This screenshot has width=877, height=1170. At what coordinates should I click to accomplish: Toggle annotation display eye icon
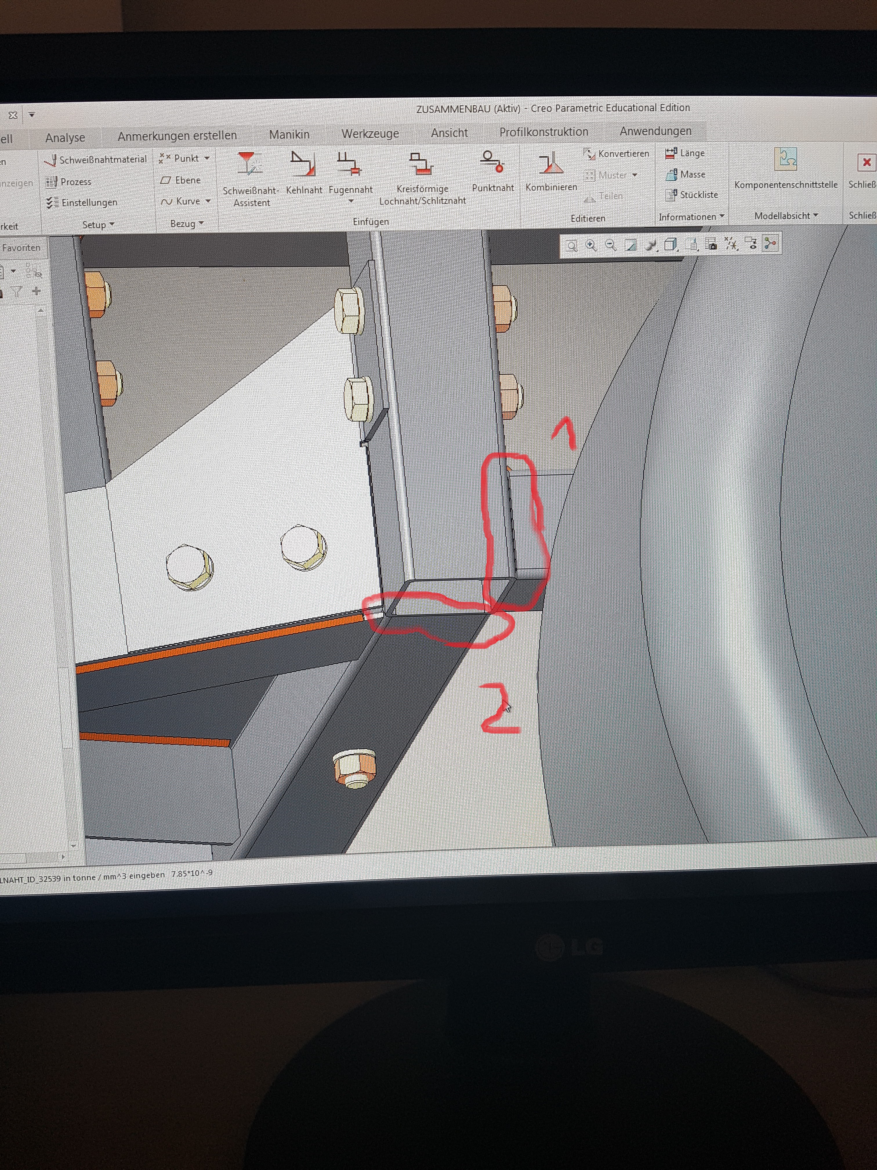(751, 243)
